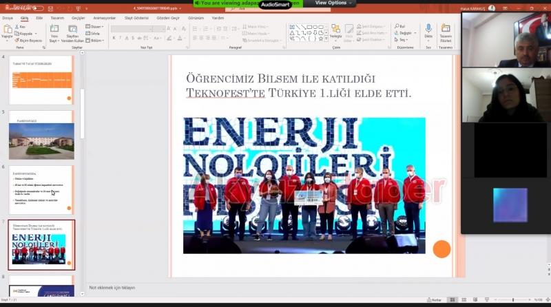Image resolution: width=551 pixels, height=307 pixels.
Task: Select slide 5 thumbnail with building photo
Action: point(41,135)
